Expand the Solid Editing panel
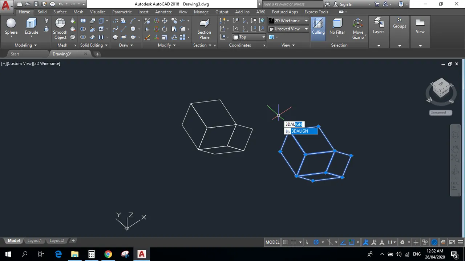The height and width of the screenshot is (261, 465). pos(94,45)
